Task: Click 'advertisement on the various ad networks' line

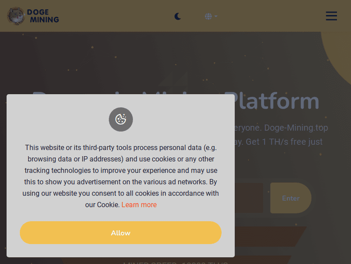Action: coord(121,182)
